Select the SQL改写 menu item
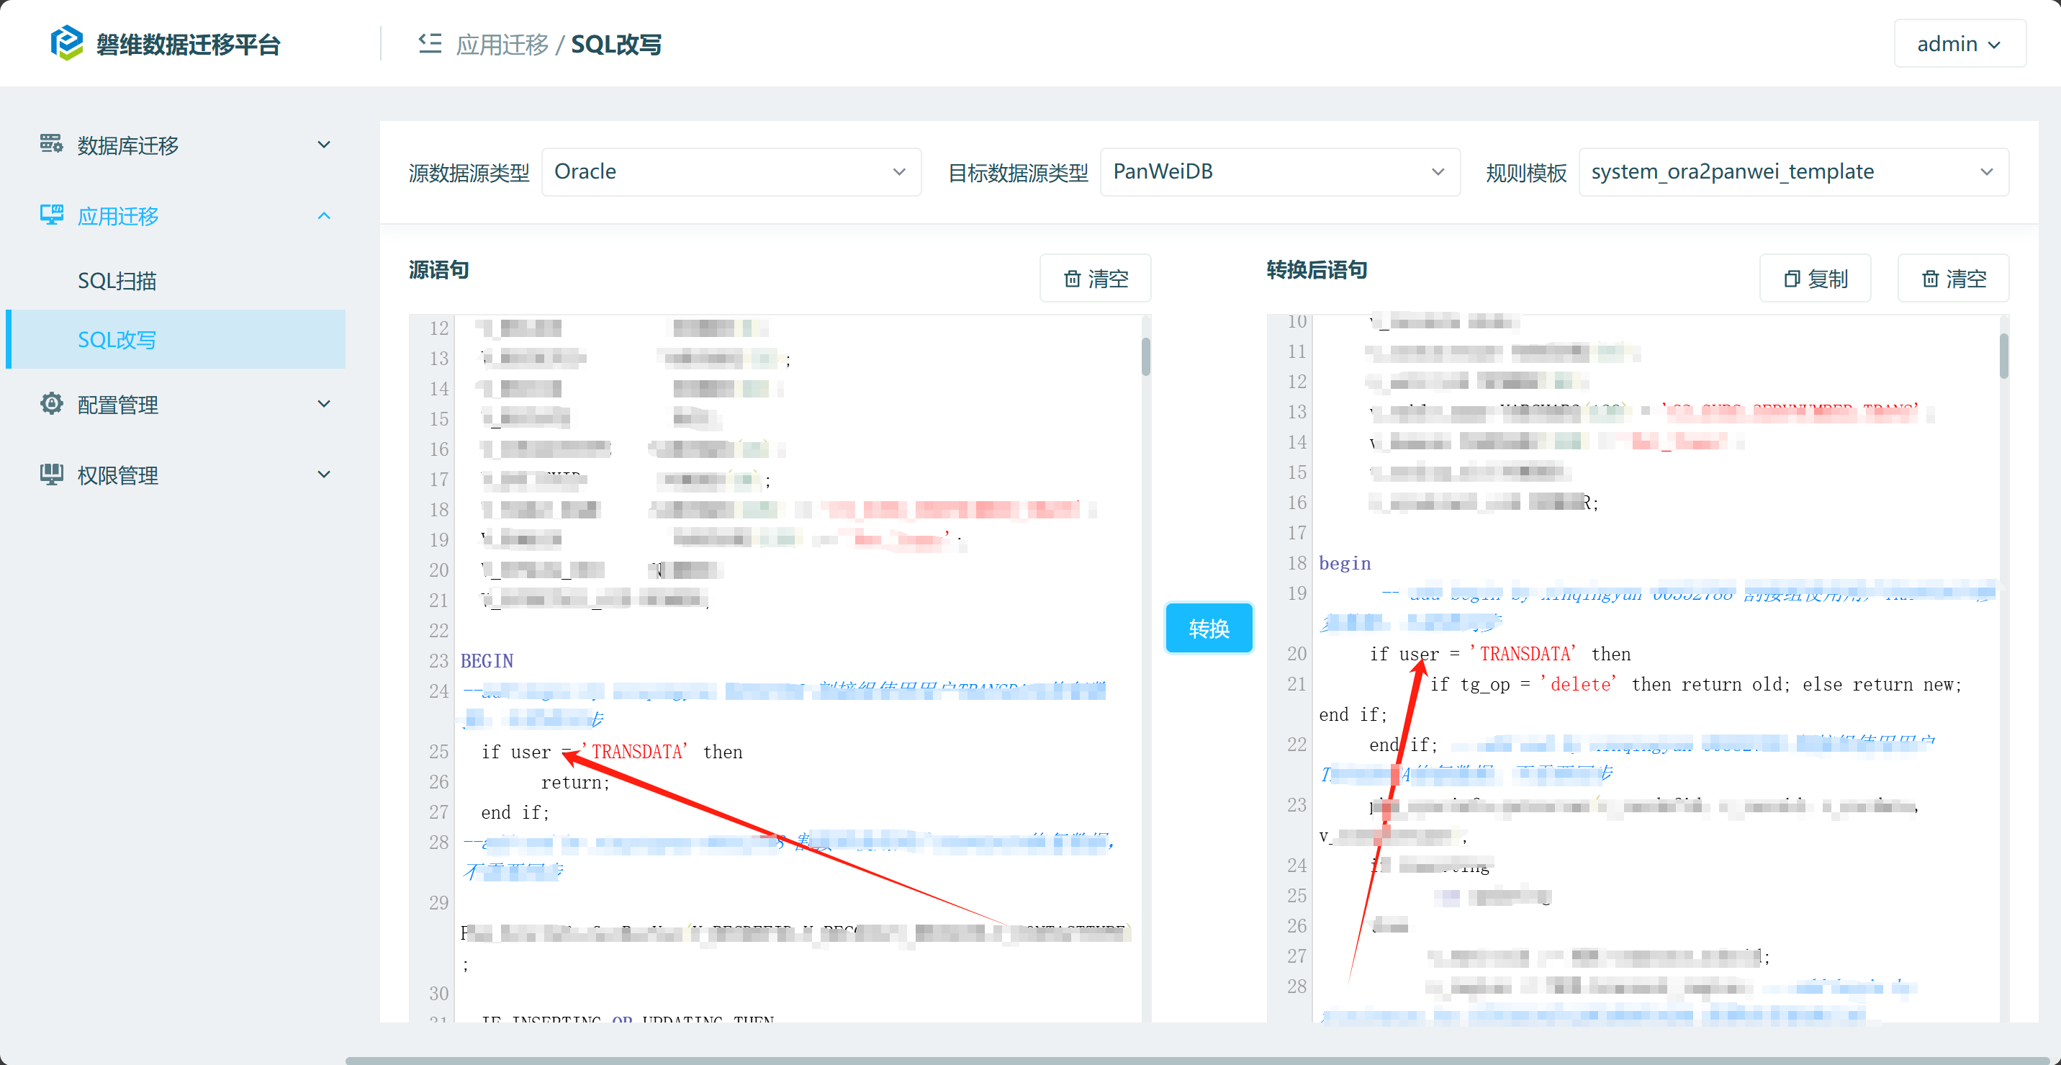The width and height of the screenshot is (2061, 1065). pyautogui.click(x=117, y=340)
